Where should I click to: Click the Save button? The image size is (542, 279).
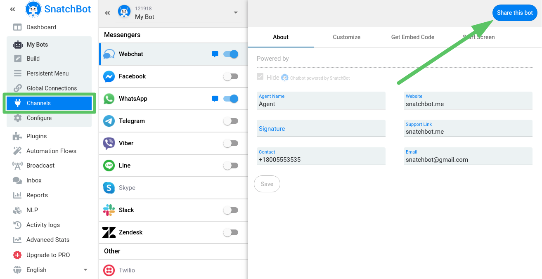267,184
